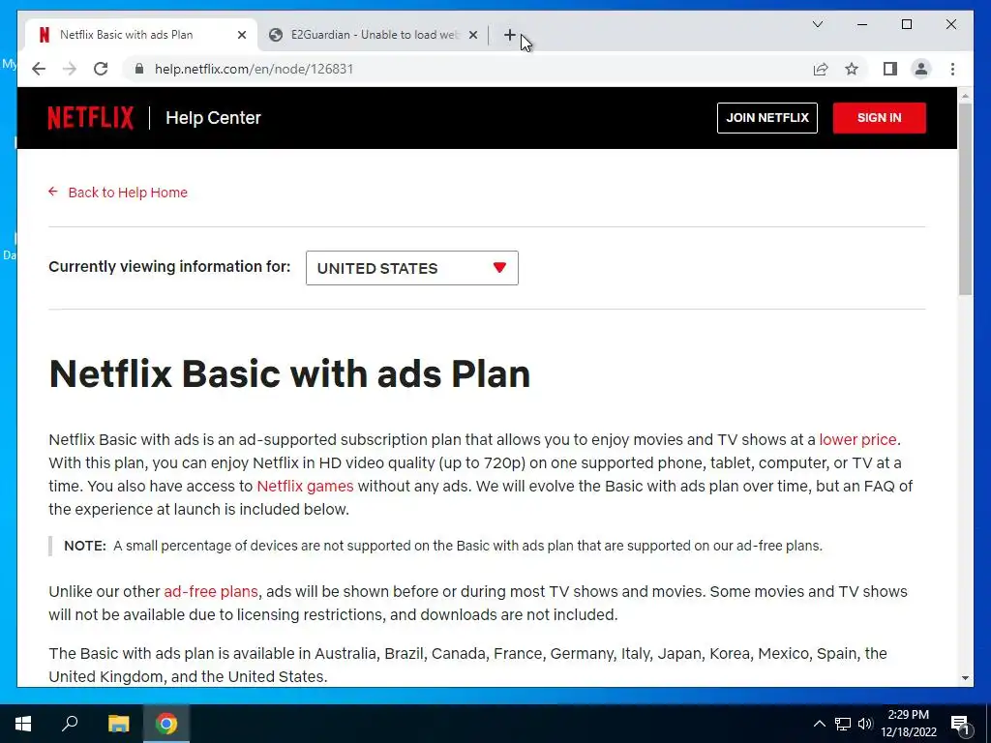Click the JOIN NETFLIX button
This screenshot has width=991, height=743.
(x=767, y=117)
